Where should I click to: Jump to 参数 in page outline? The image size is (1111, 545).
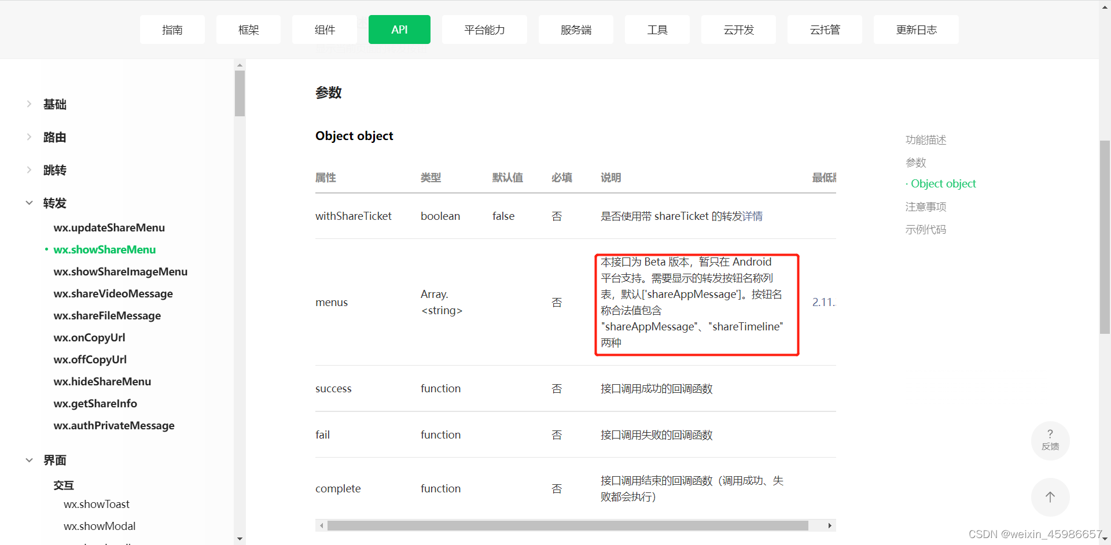[x=915, y=163]
